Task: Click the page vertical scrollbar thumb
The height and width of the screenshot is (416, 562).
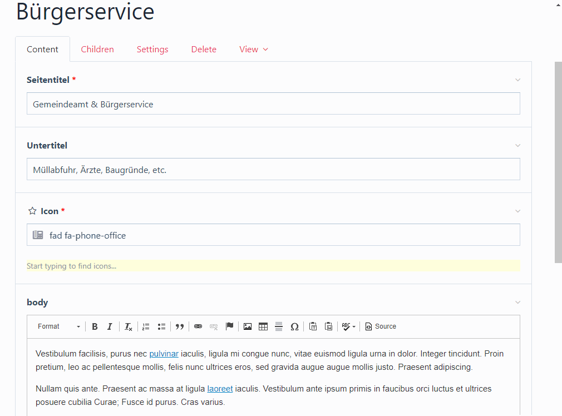Action: pos(558,162)
